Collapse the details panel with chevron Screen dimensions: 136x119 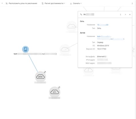point(125,14)
